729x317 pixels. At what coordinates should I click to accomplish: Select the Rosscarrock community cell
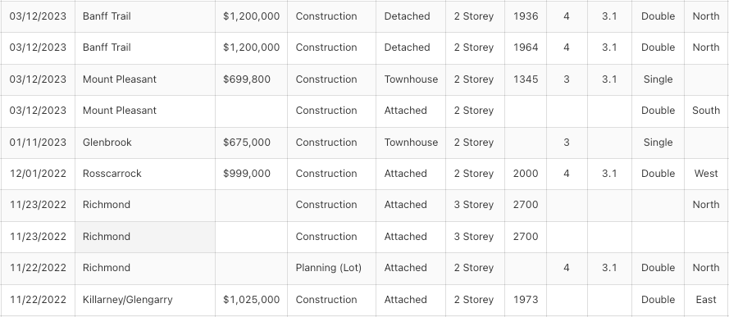click(x=145, y=174)
